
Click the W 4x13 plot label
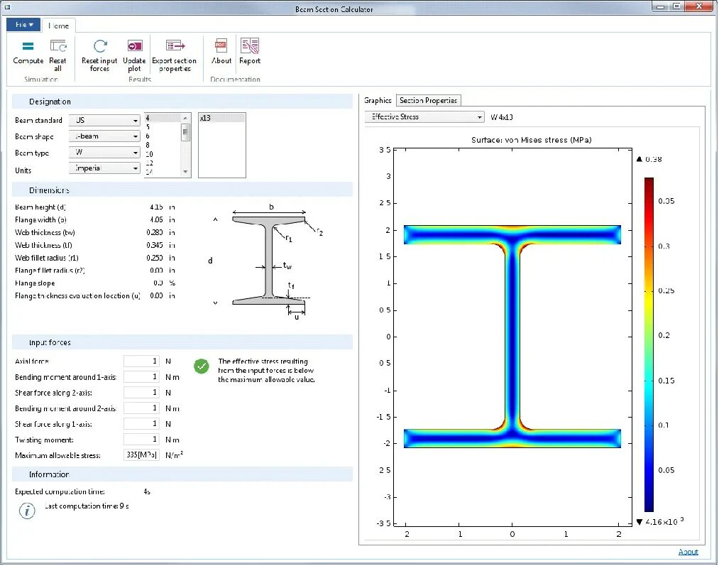501,117
